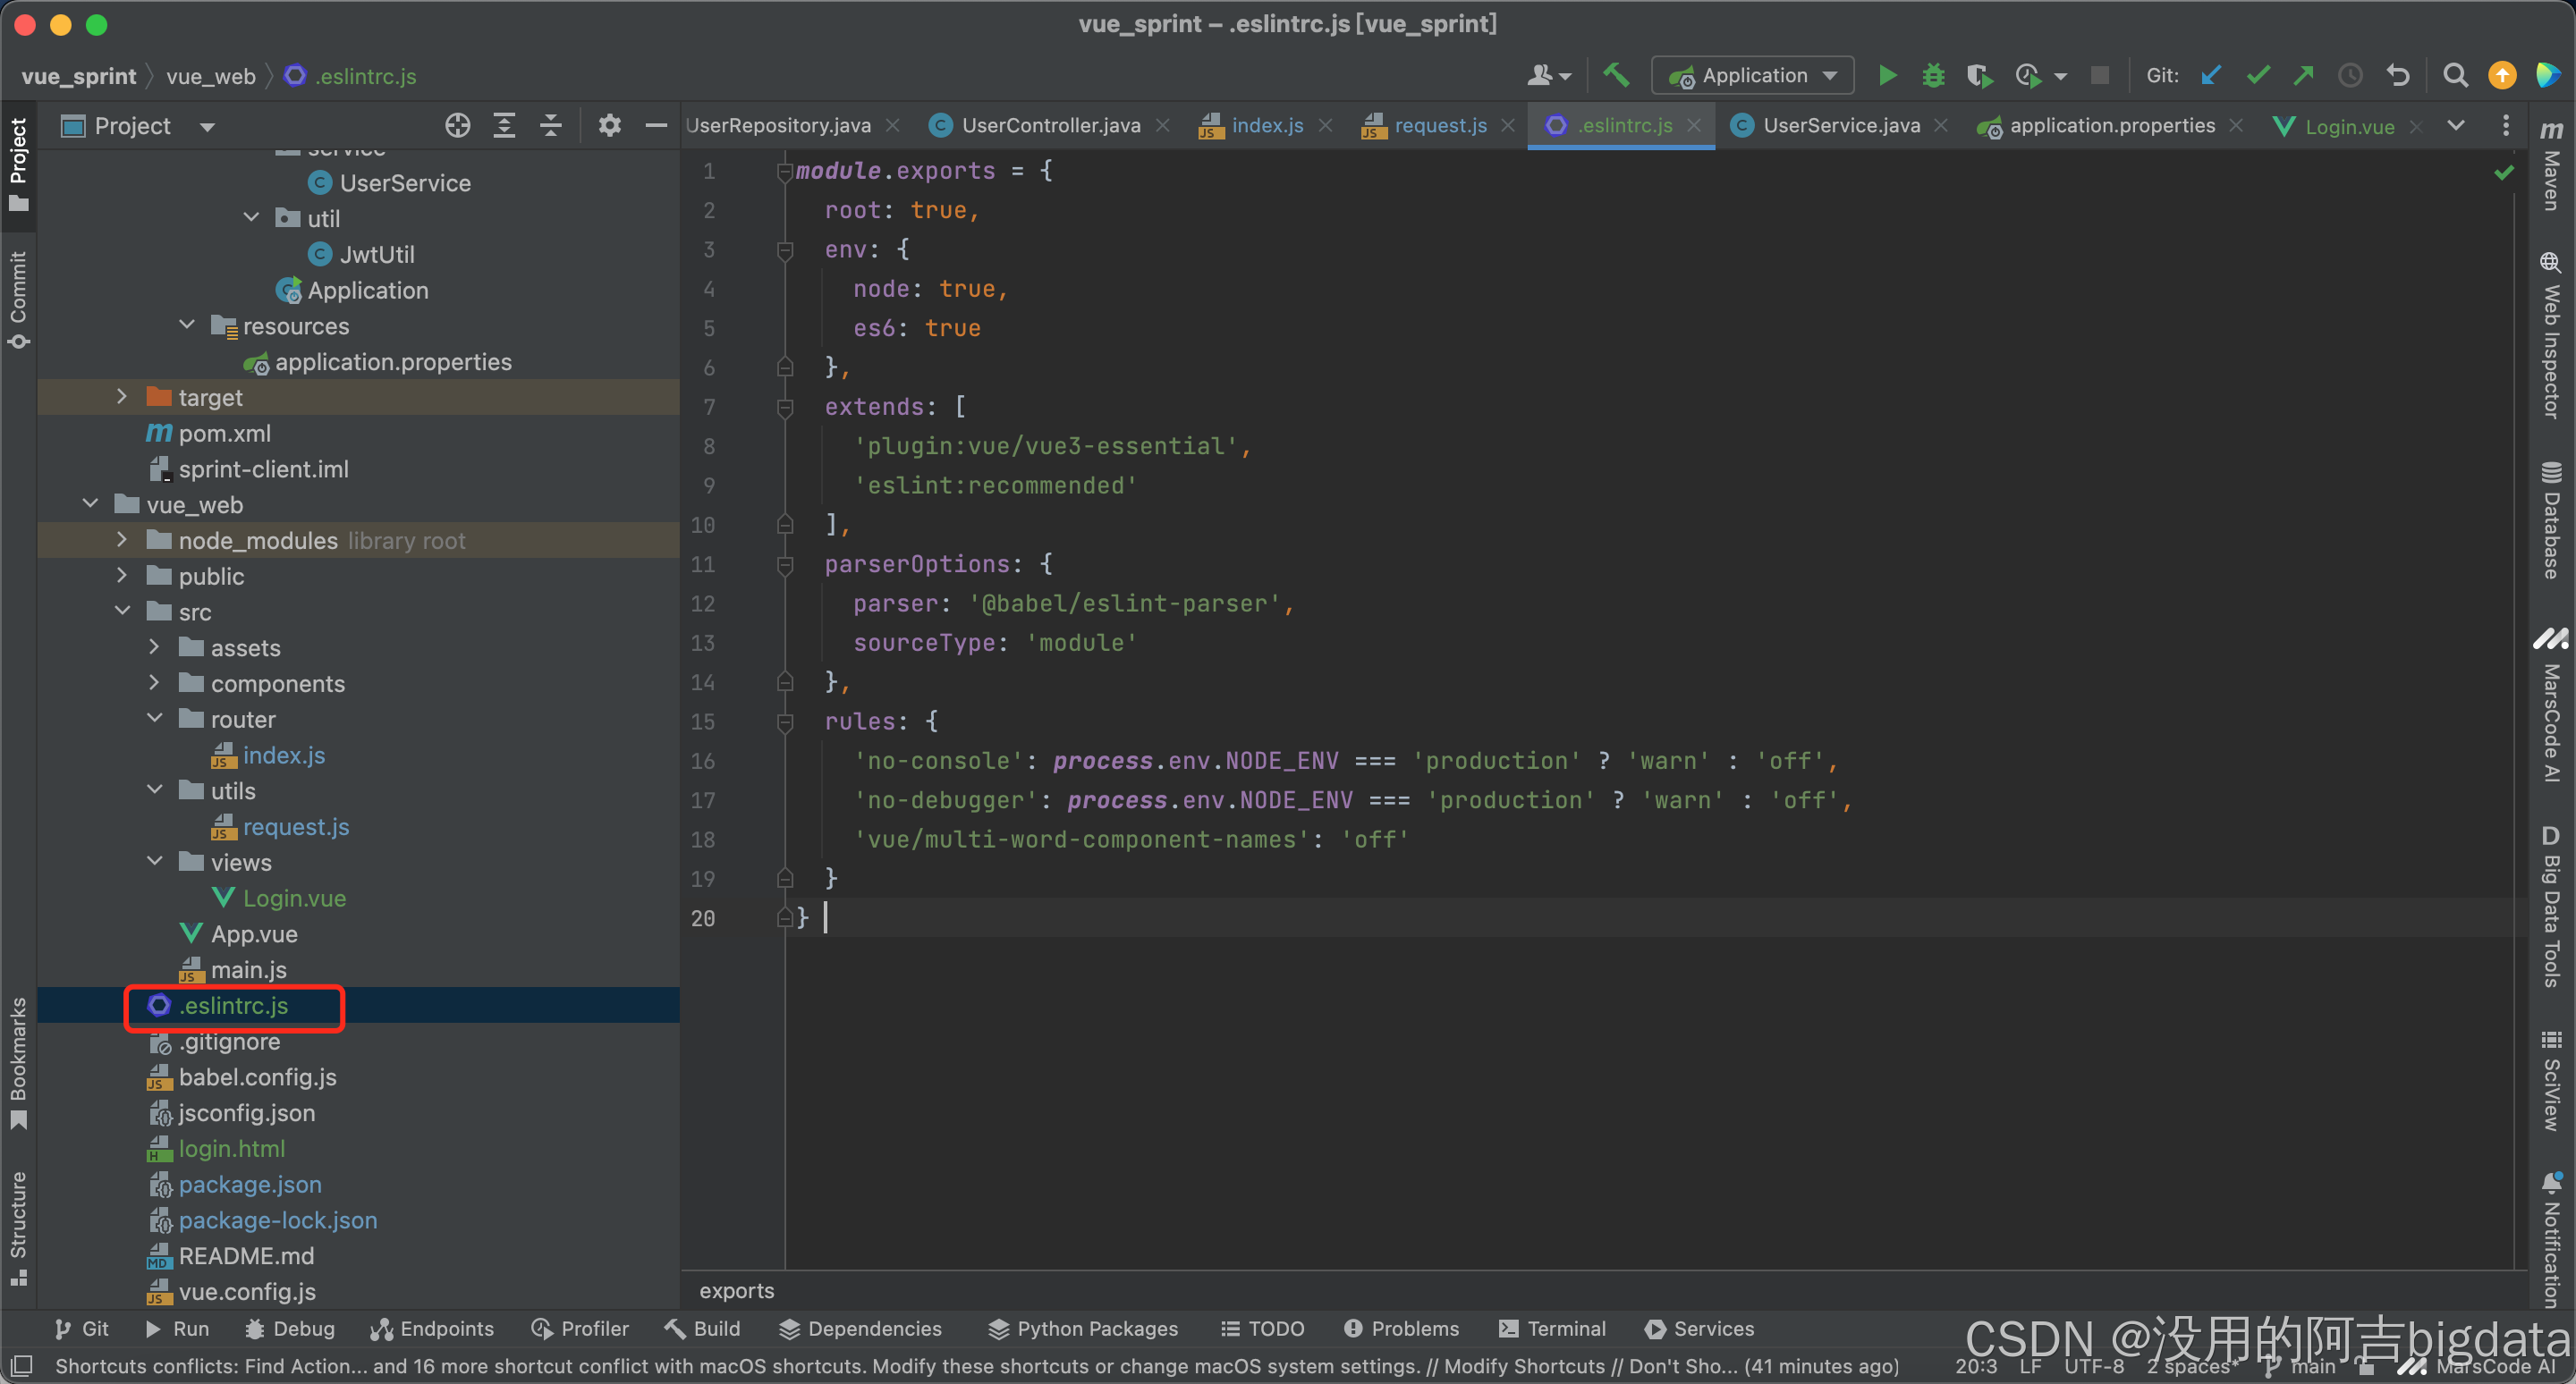Toggle the Project tool window sidebar button
The image size is (2576, 1384).
18,163
